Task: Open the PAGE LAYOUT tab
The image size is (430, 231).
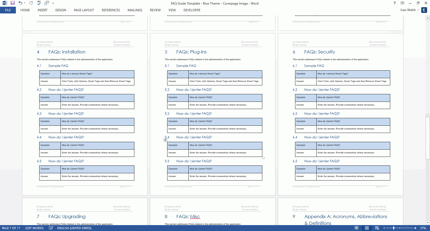Action: [x=84, y=10]
